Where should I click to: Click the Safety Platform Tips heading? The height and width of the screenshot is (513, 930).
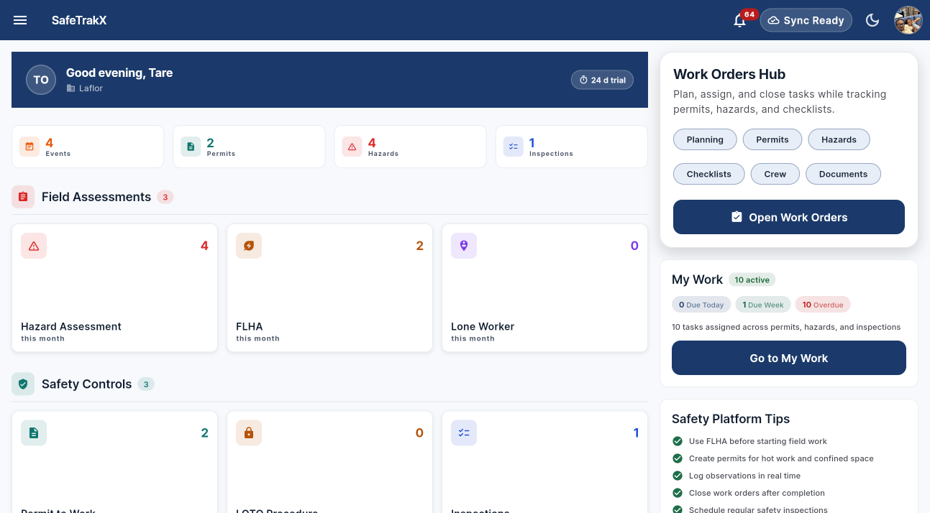(x=731, y=419)
